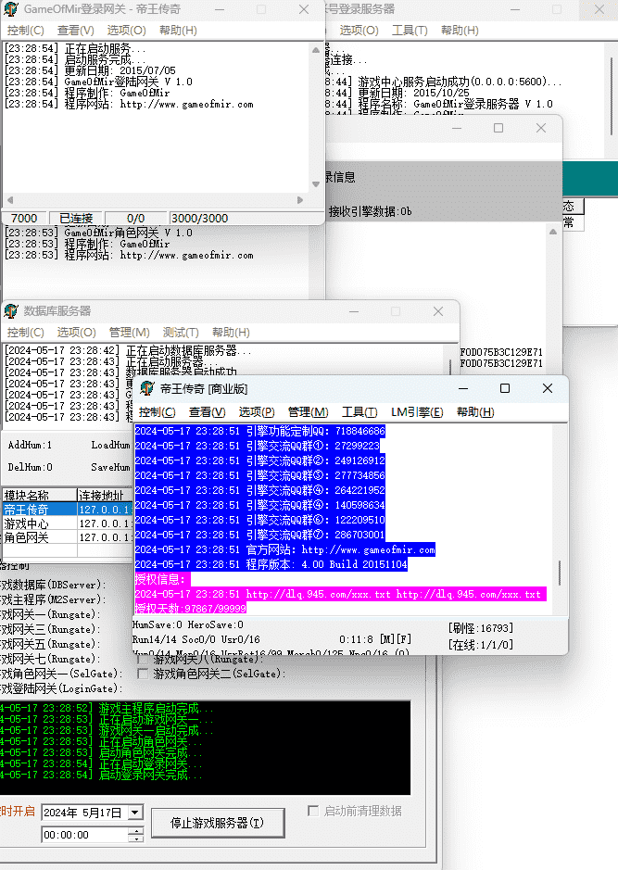
Task: Click the GameOfMir登录网关 window title icon
Action: (10, 9)
